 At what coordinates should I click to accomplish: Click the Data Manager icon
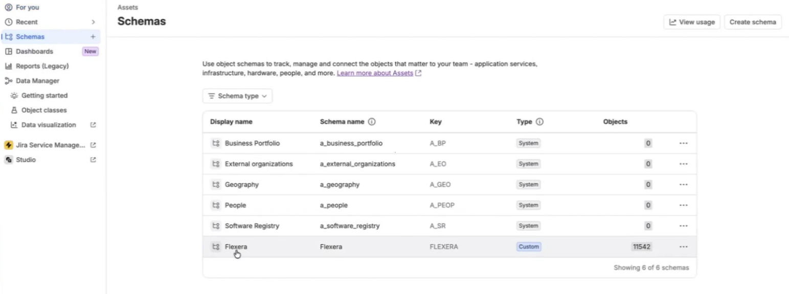pos(8,81)
